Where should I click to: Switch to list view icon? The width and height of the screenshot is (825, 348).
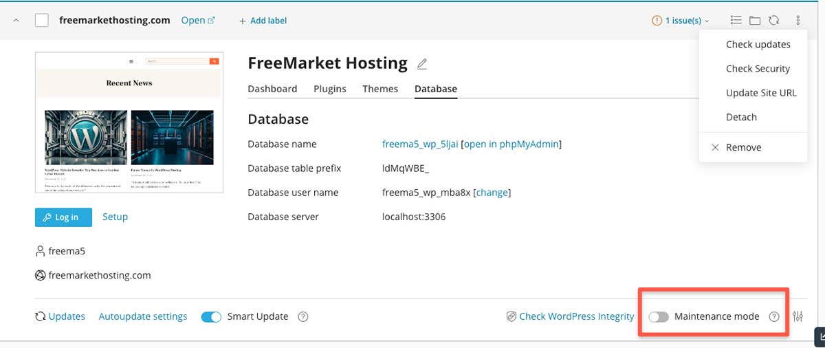736,21
